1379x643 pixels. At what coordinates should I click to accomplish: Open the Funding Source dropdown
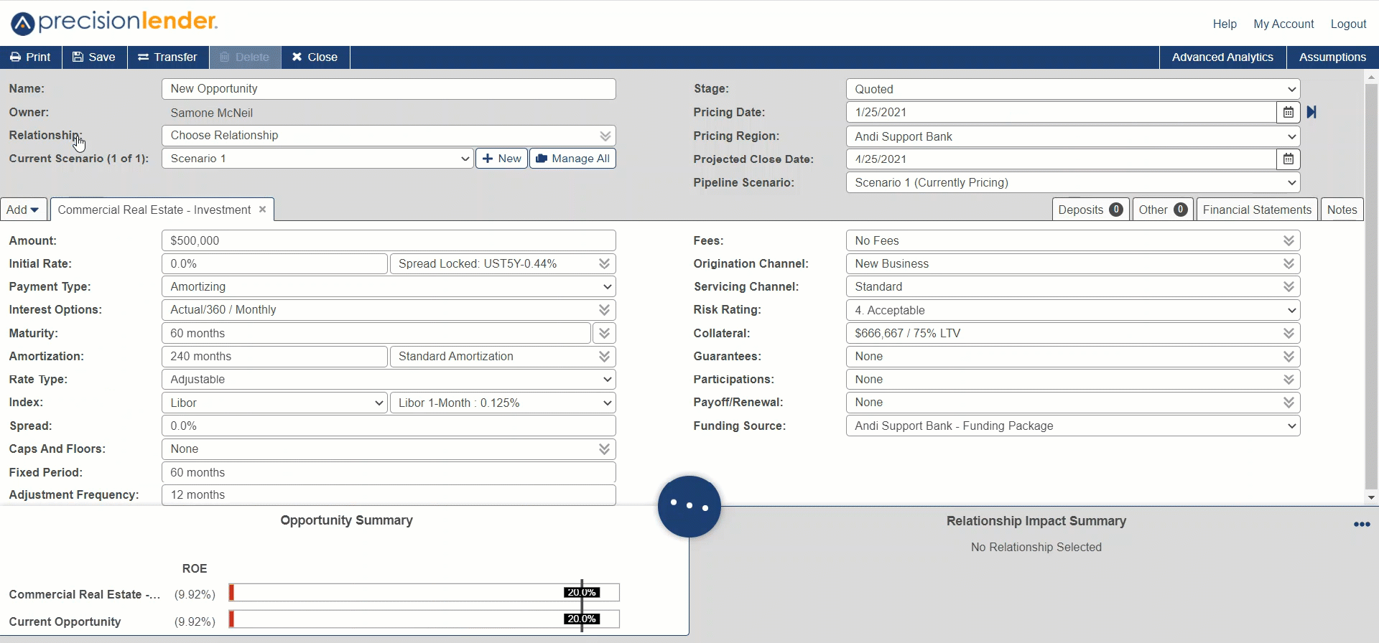[x=1073, y=426]
